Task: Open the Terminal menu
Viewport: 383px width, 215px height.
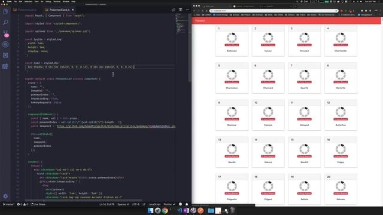Action: pyautogui.click(x=57, y=1)
